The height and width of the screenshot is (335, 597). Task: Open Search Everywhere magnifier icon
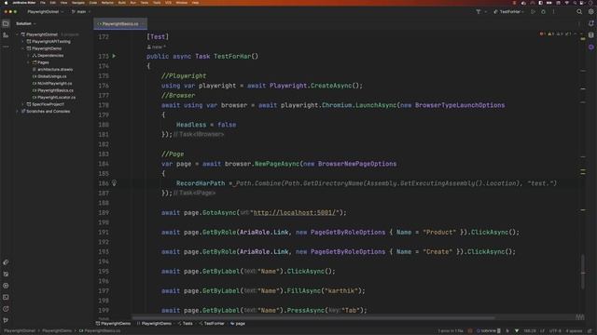(579, 12)
